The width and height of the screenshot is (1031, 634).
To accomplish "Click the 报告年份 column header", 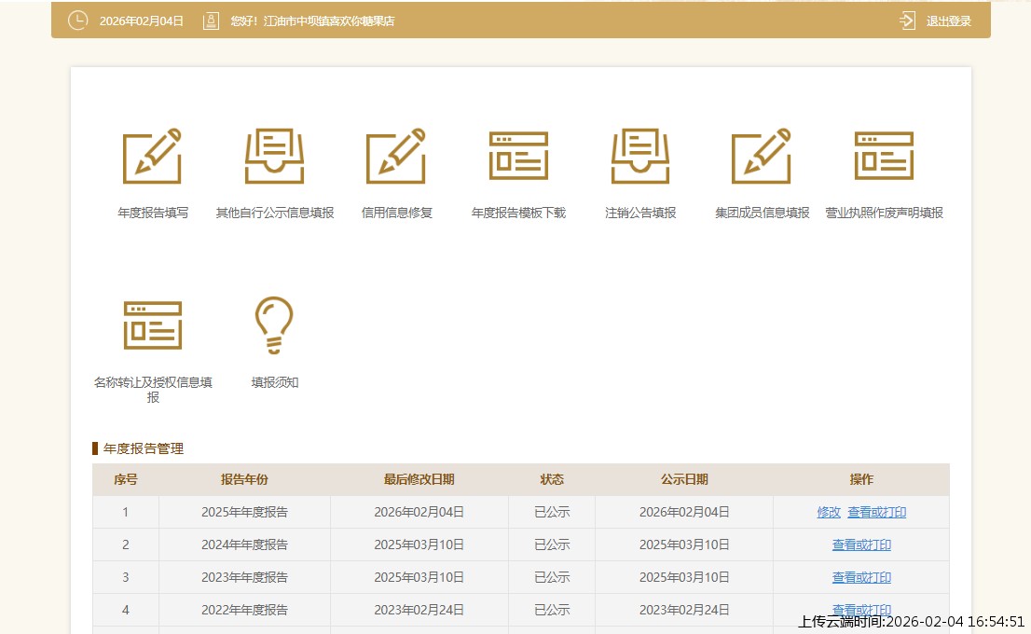I will click(x=244, y=479).
